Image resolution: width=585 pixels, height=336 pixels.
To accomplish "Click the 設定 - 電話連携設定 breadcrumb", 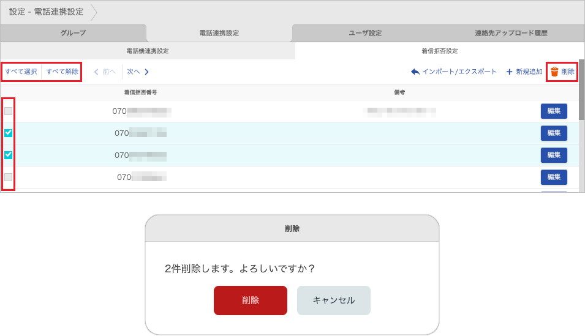I will point(47,12).
